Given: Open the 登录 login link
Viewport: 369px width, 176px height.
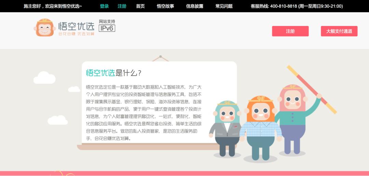Looking at the screenshot, I should click(104, 6).
